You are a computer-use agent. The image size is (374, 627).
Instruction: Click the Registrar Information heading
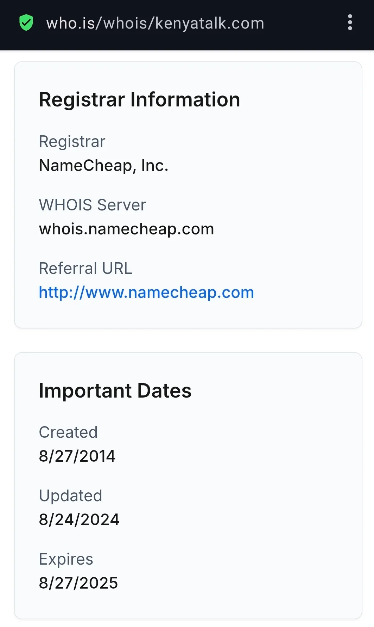[139, 99]
